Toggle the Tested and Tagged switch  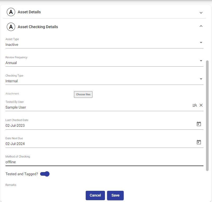pos(45,174)
